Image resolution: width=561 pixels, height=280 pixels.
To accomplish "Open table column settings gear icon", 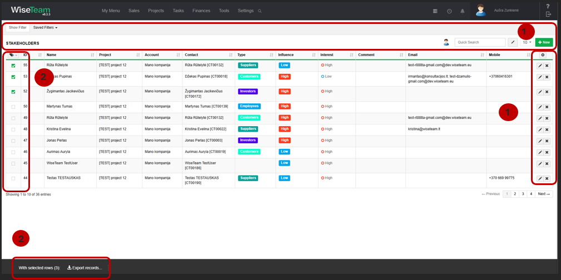I will (x=543, y=55).
